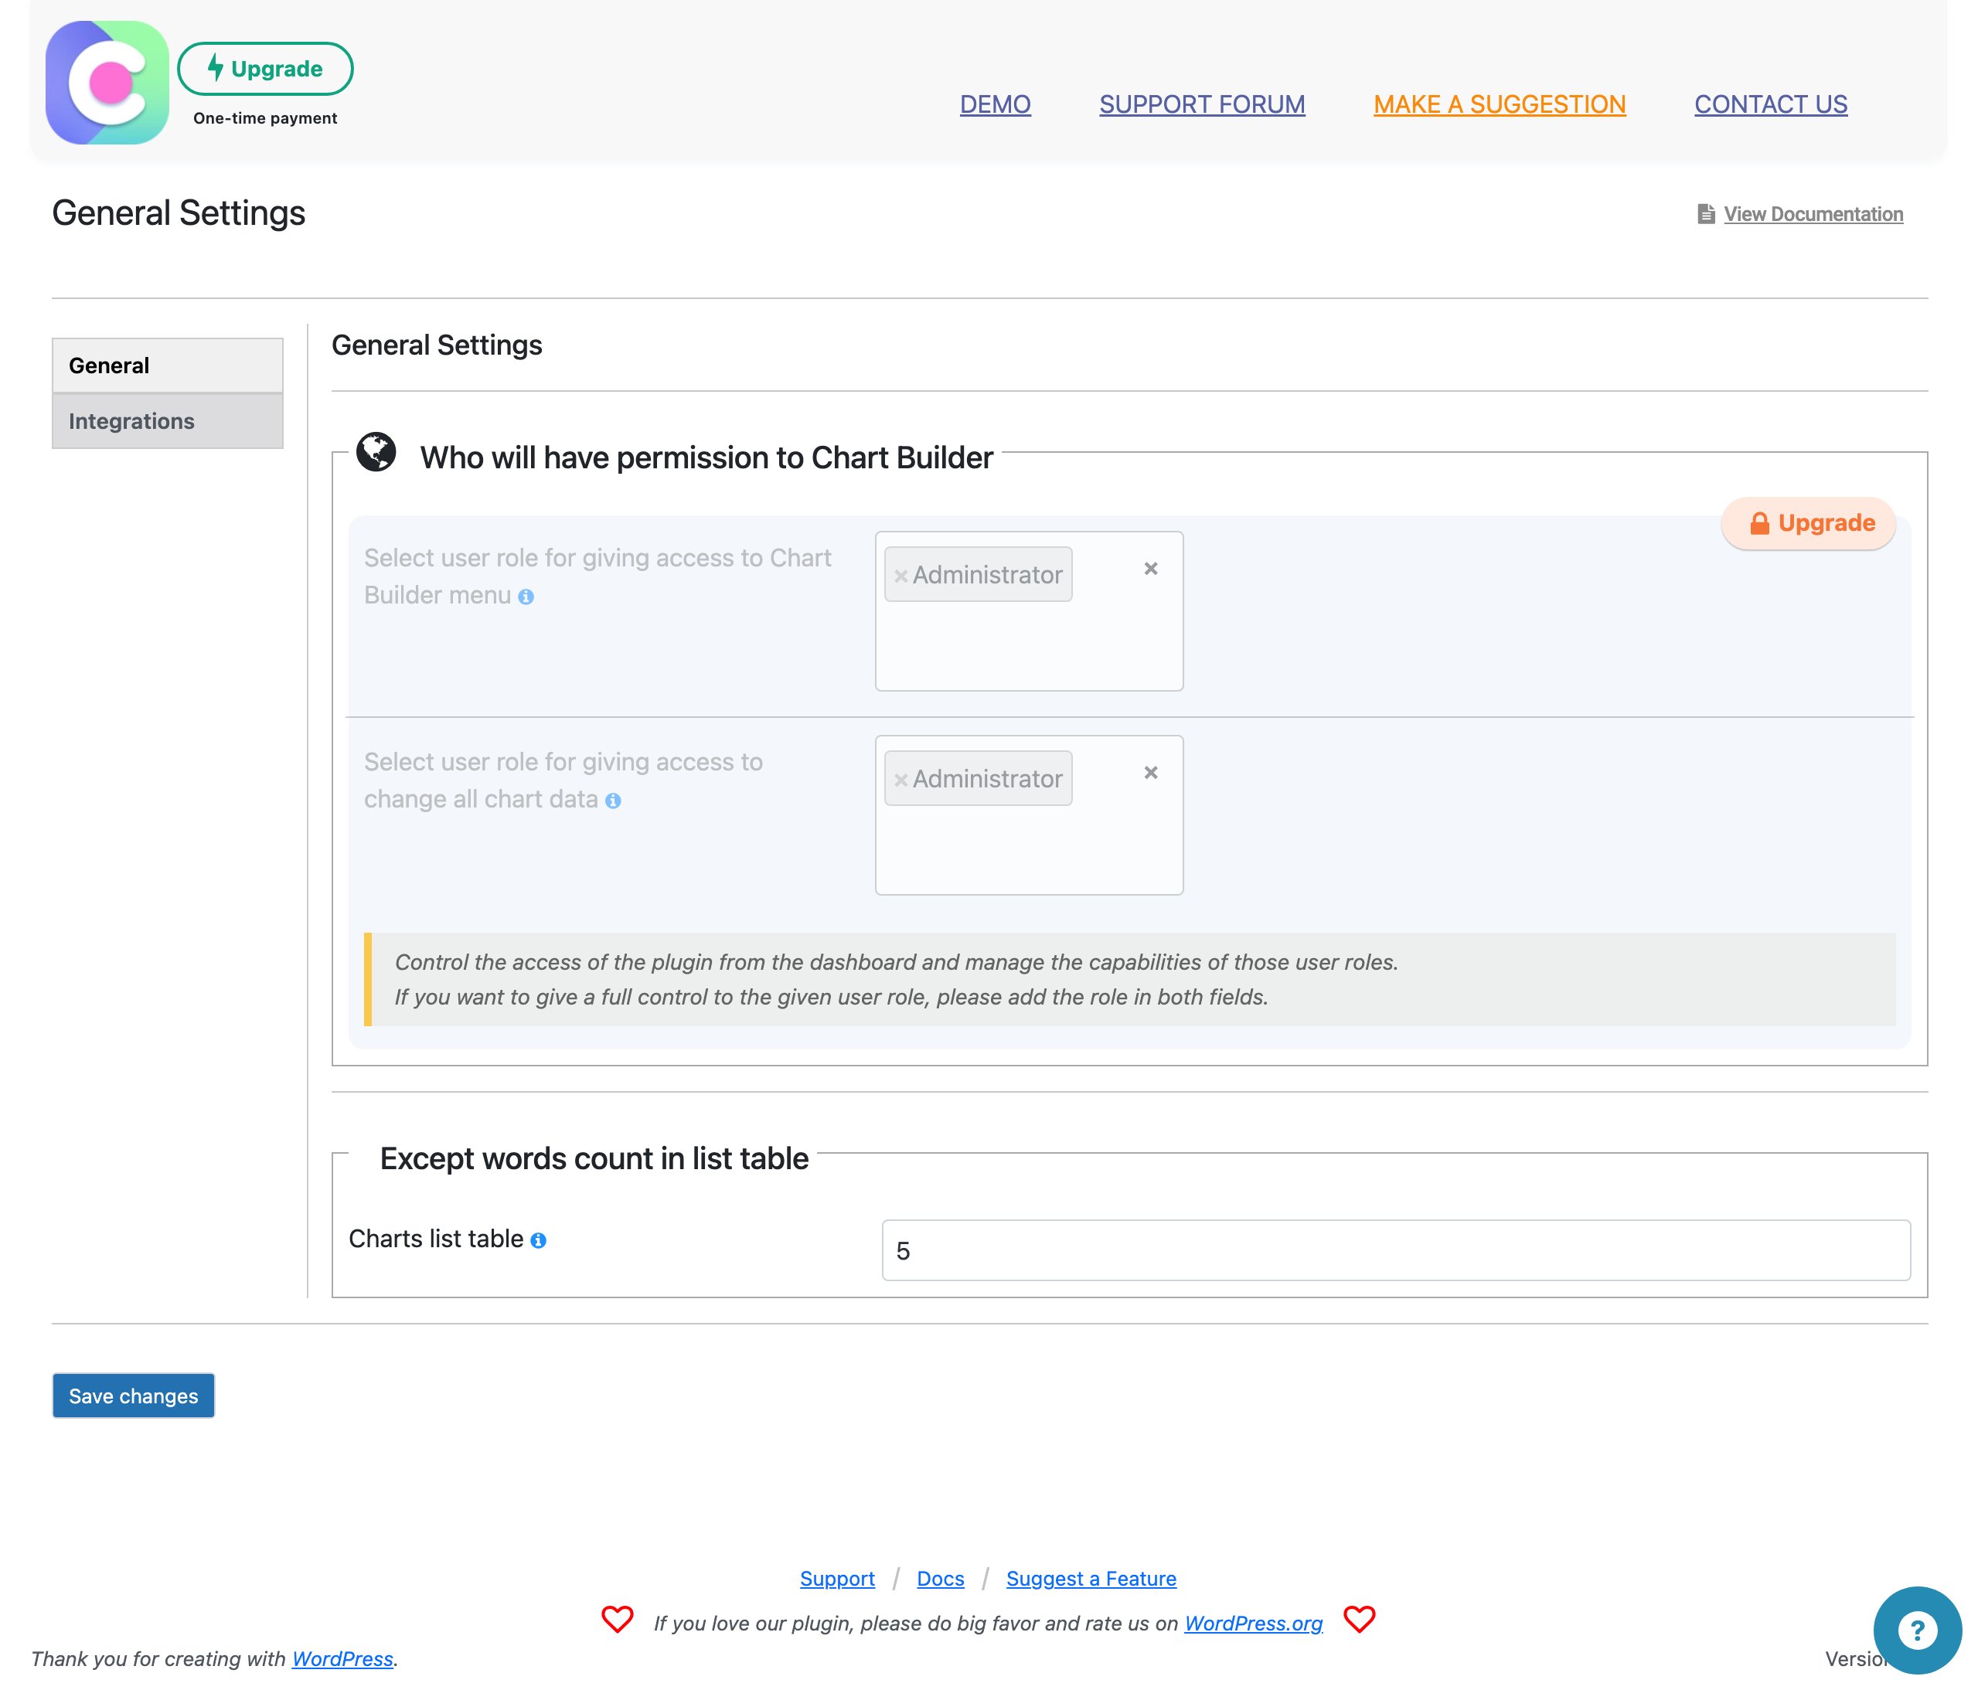
Task: Open the Support Forum link
Action: (x=1202, y=104)
